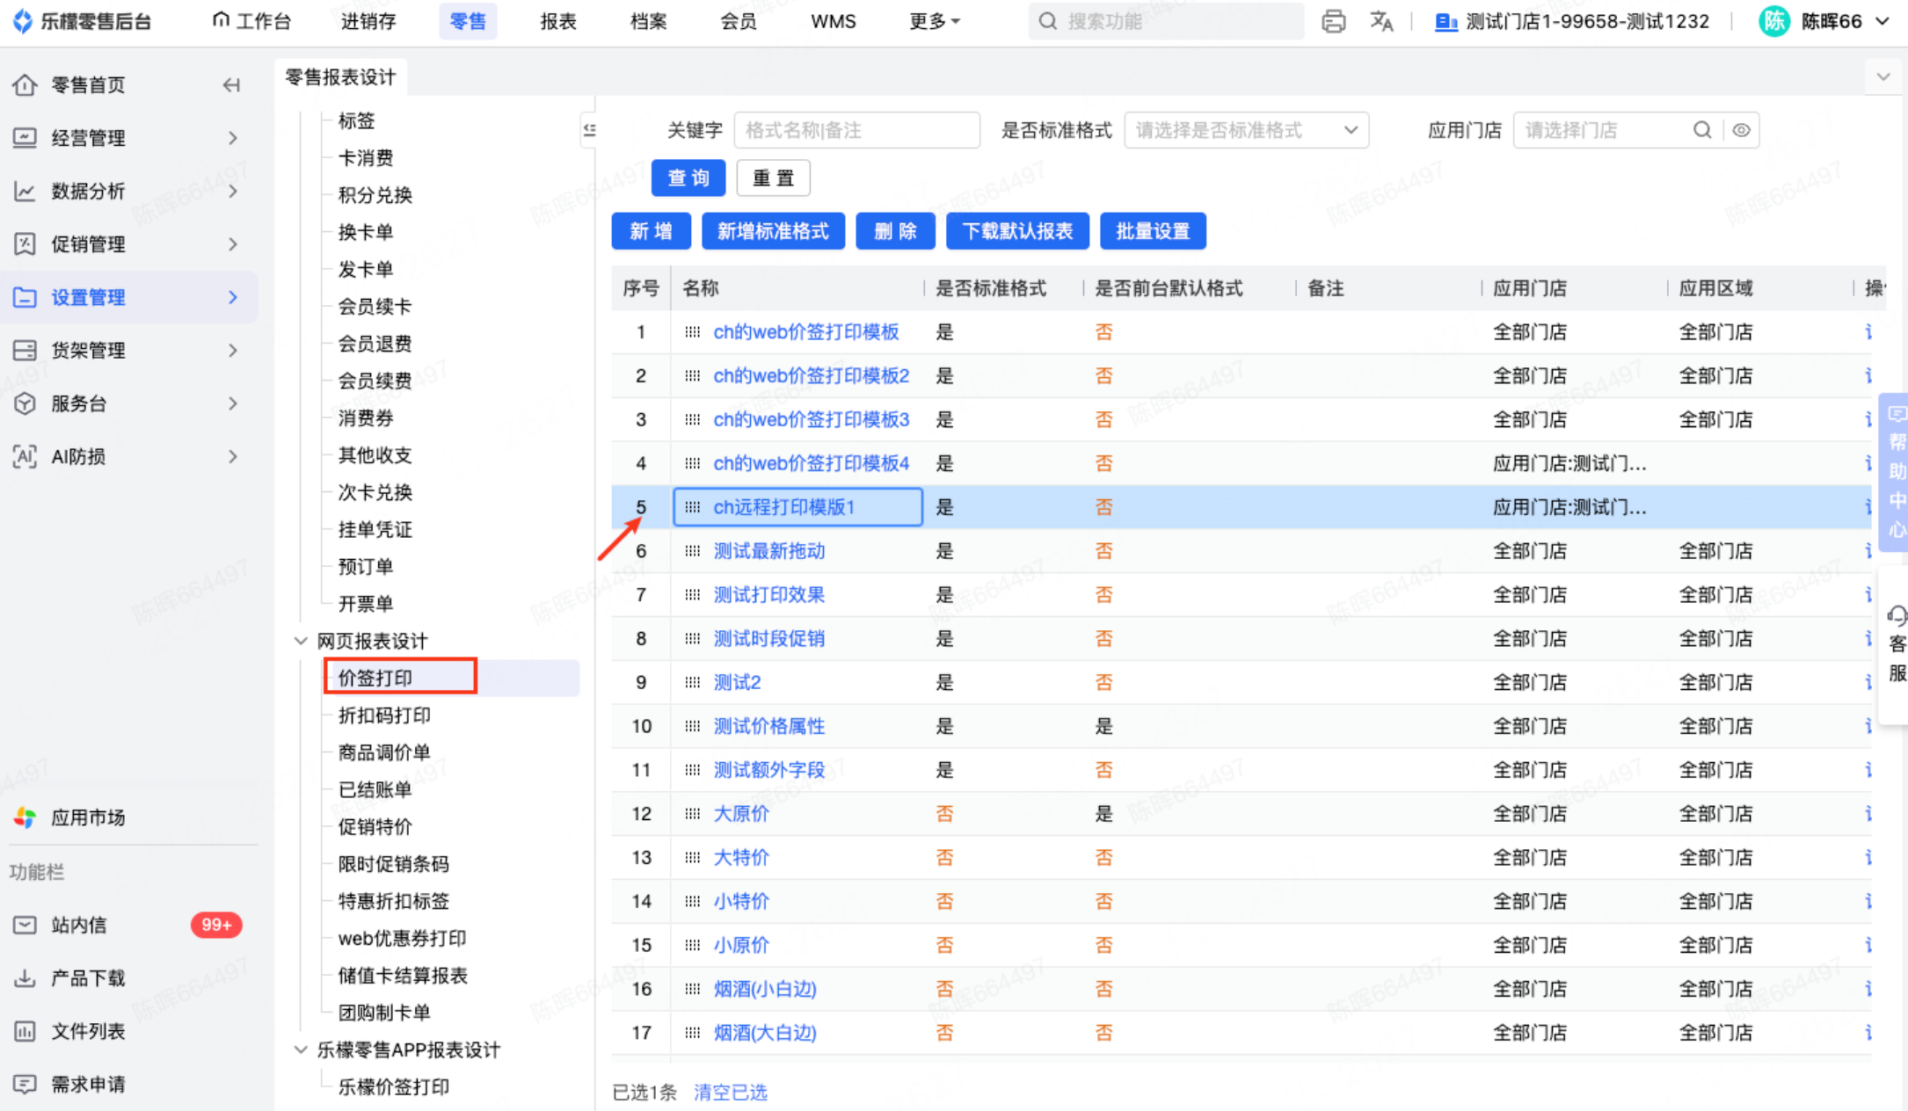The width and height of the screenshot is (1908, 1111).
Task: Click the 产品下载 download icon
Action: tap(25, 978)
